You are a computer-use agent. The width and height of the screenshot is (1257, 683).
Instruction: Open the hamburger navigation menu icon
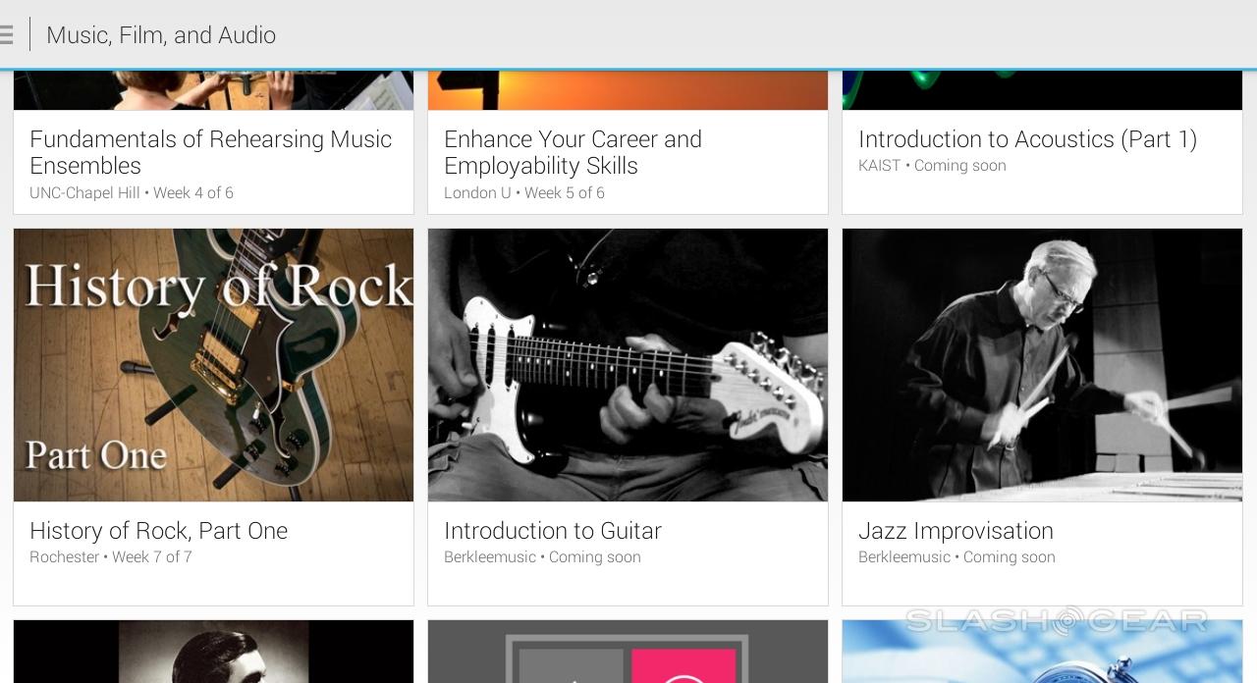[7, 35]
